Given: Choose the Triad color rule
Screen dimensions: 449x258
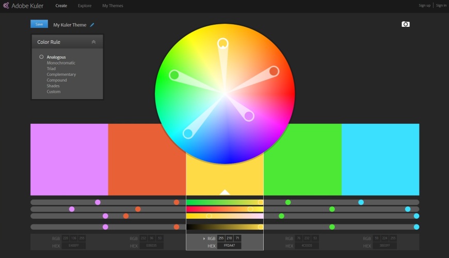Looking at the screenshot, I should tap(51, 69).
